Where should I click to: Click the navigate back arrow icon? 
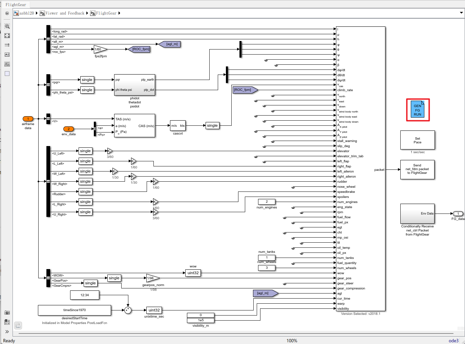(x=7, y=13)
